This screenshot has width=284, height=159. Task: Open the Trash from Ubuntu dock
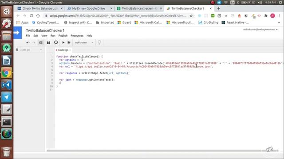(x=7, y=152)
